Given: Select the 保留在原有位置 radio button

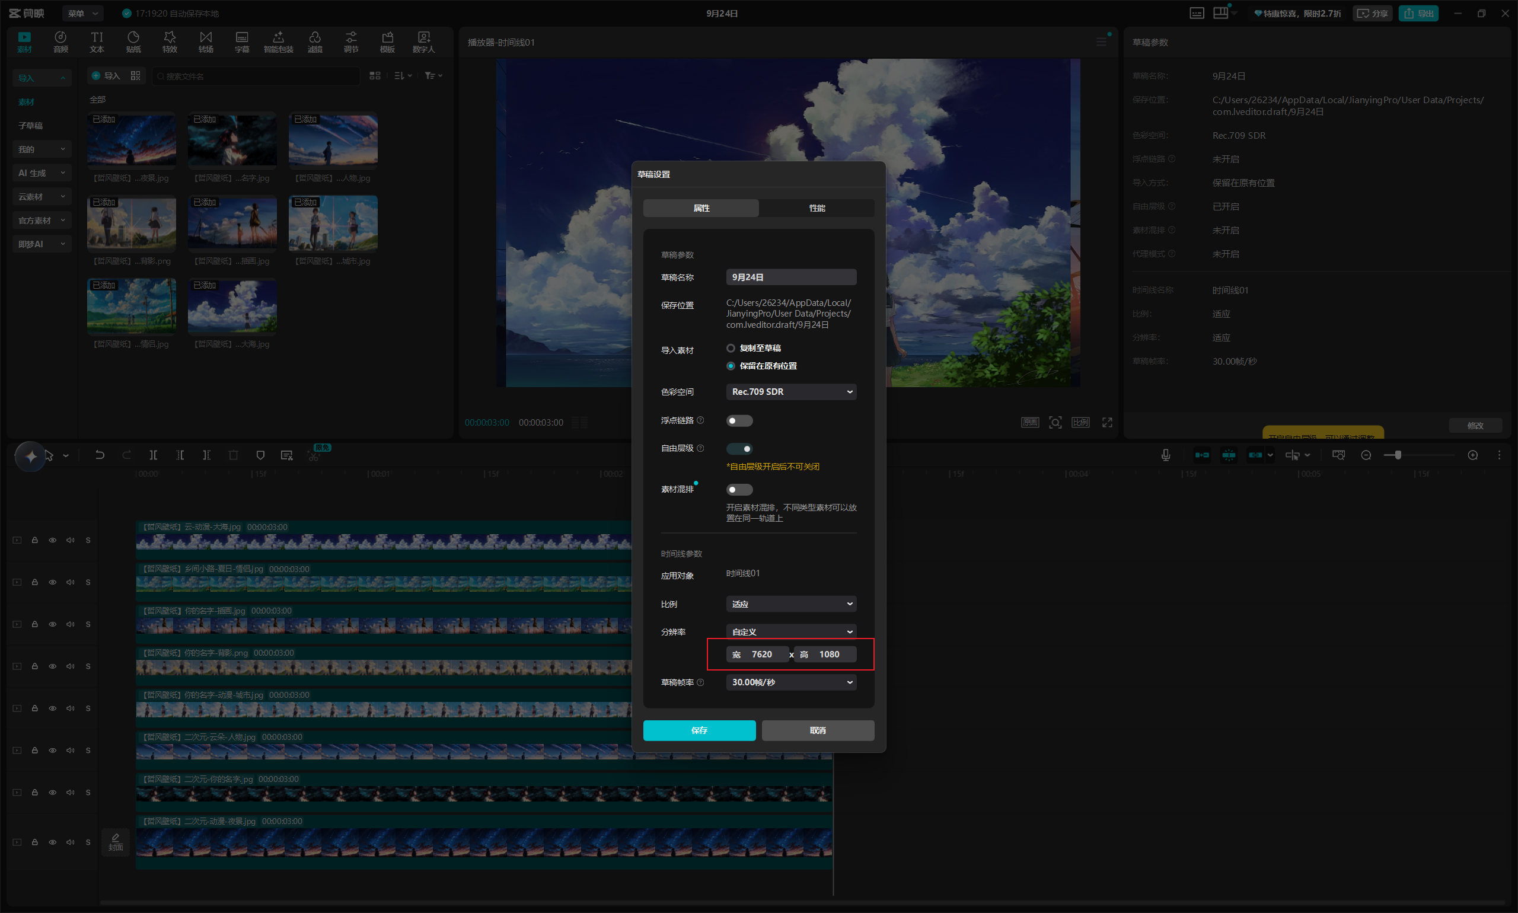Looking at the screenshot, I should point(731,366).
